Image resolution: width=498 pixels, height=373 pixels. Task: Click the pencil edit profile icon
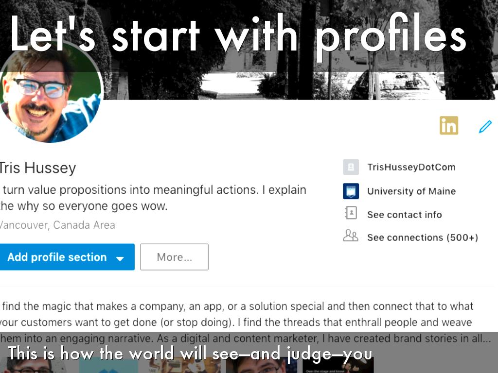(x=485, y=127)
